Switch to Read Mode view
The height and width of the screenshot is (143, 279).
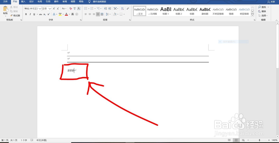pyautogui.click(x=229, y=140)
